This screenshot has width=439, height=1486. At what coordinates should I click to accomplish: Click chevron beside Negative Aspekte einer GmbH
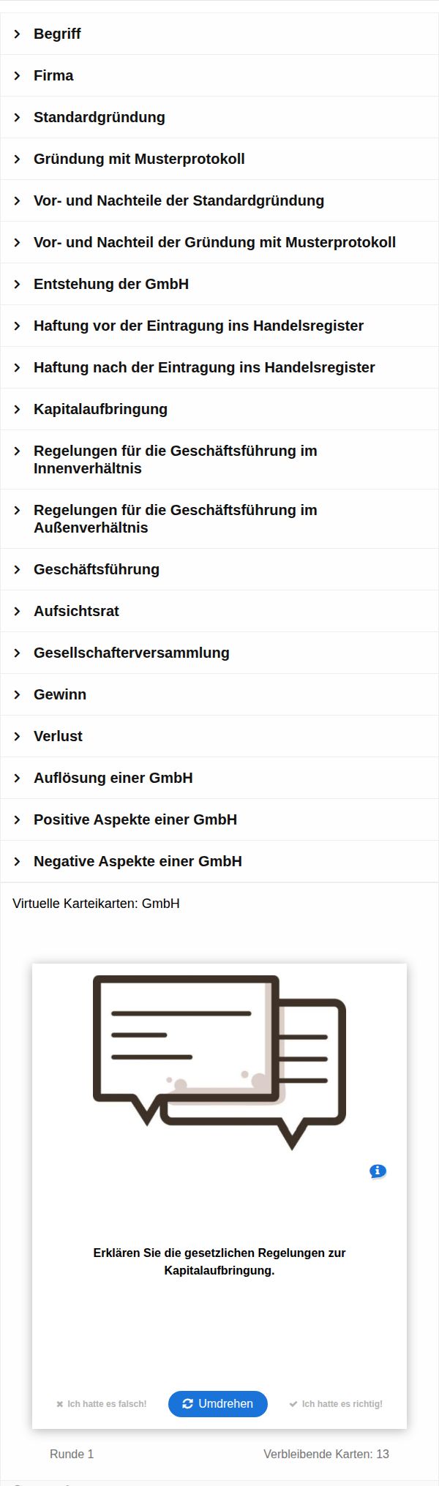pyautogui.click(x=18, y=861)
